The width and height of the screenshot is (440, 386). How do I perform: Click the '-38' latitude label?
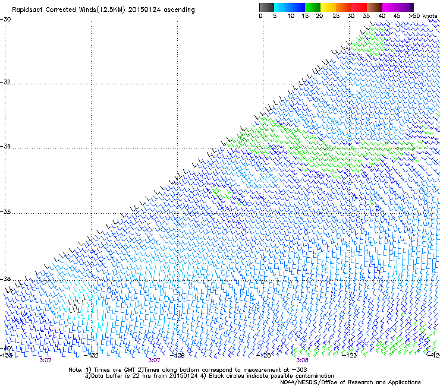(5, 279)
